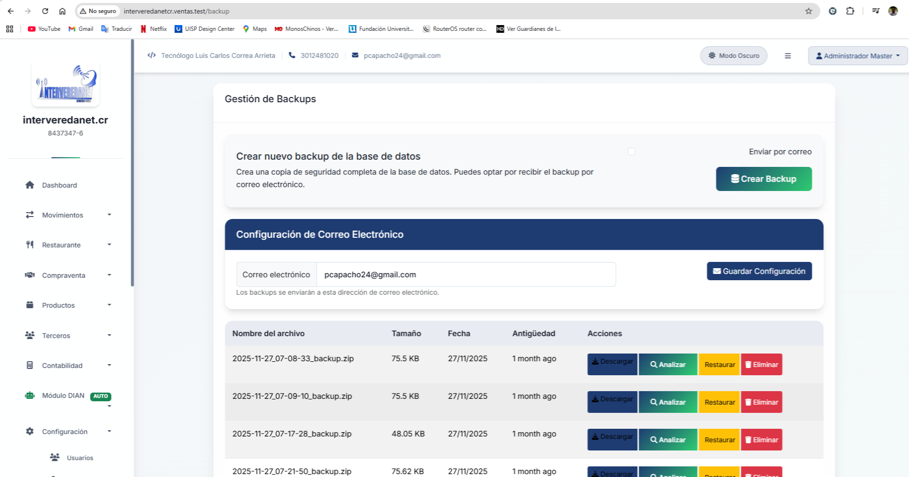The image size is (909, 477).
Task: Open Configuración via its gear icon
Action: click(x=30, y=431)
